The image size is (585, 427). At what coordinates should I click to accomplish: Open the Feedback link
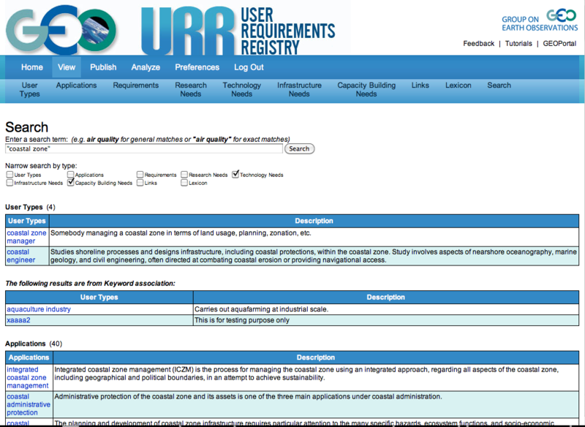tap(478, 44)
